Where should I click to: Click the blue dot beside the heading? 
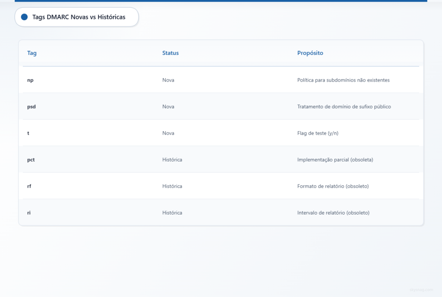(x=24, y=17)
